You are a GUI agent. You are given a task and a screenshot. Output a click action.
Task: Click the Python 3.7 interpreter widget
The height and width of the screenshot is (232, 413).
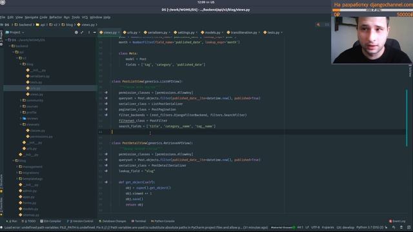[370, 227]
